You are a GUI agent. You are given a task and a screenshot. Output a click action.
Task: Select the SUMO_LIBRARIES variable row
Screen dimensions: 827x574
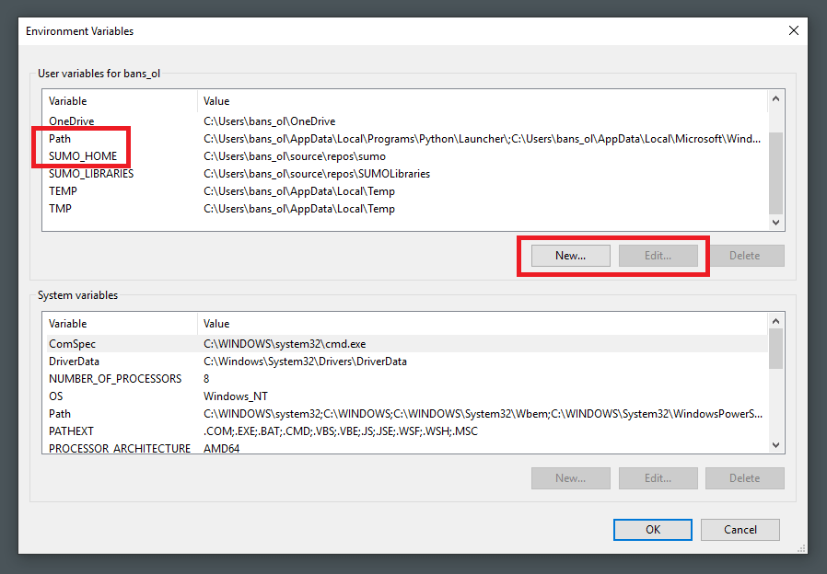point(91,174)
